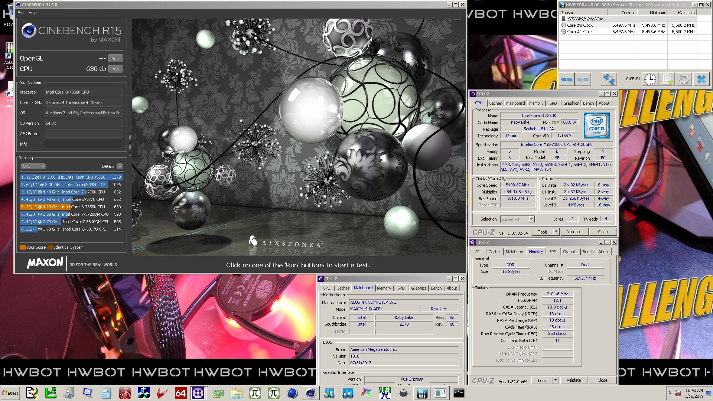Image resolution: width=713 pixels, height=401 pixels.
Task: Open HWiNFO bars icon in taskbar
Action: [422, 393]
